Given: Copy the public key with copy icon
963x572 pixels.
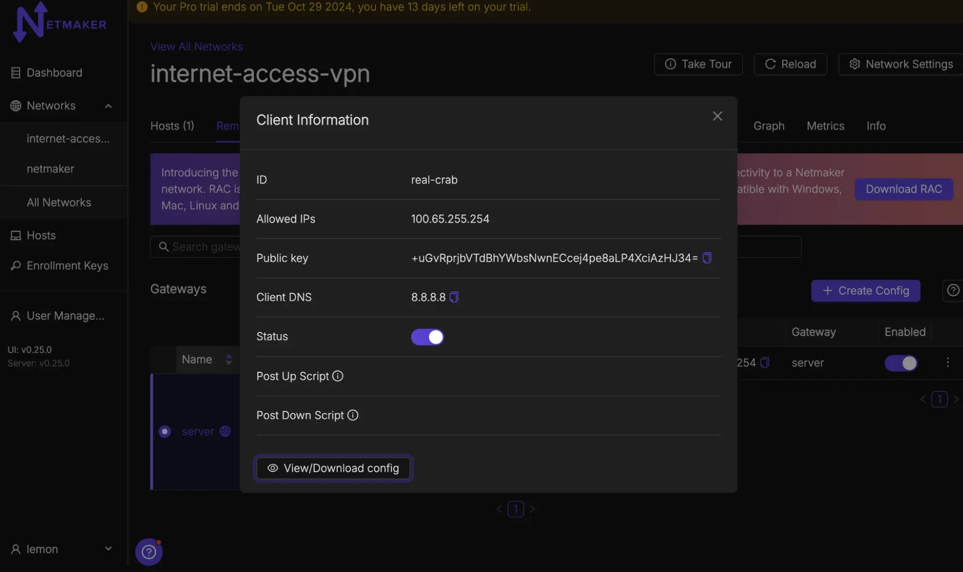Looking at the screenshot, I should [707, 258].
